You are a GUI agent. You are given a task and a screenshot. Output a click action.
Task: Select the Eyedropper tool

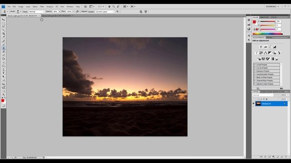click(x=3, y=37)
